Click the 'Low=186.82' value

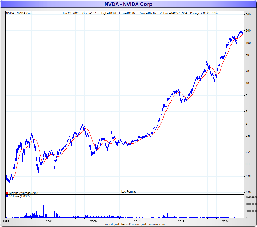point(127,13)
